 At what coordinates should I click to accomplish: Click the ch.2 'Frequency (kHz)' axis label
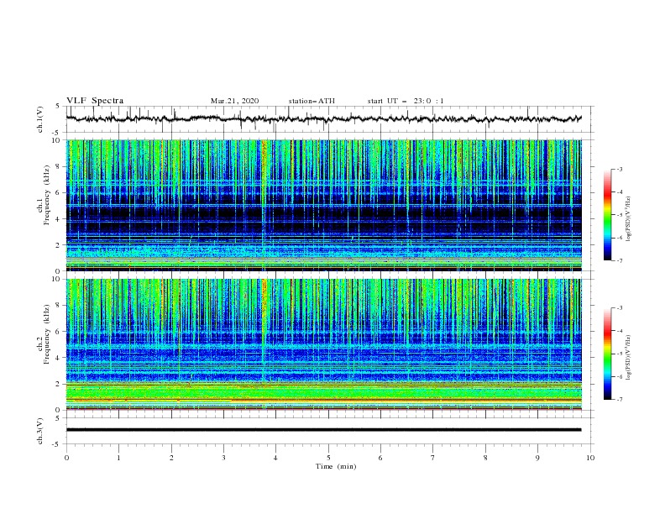click(x=46, y=333)
